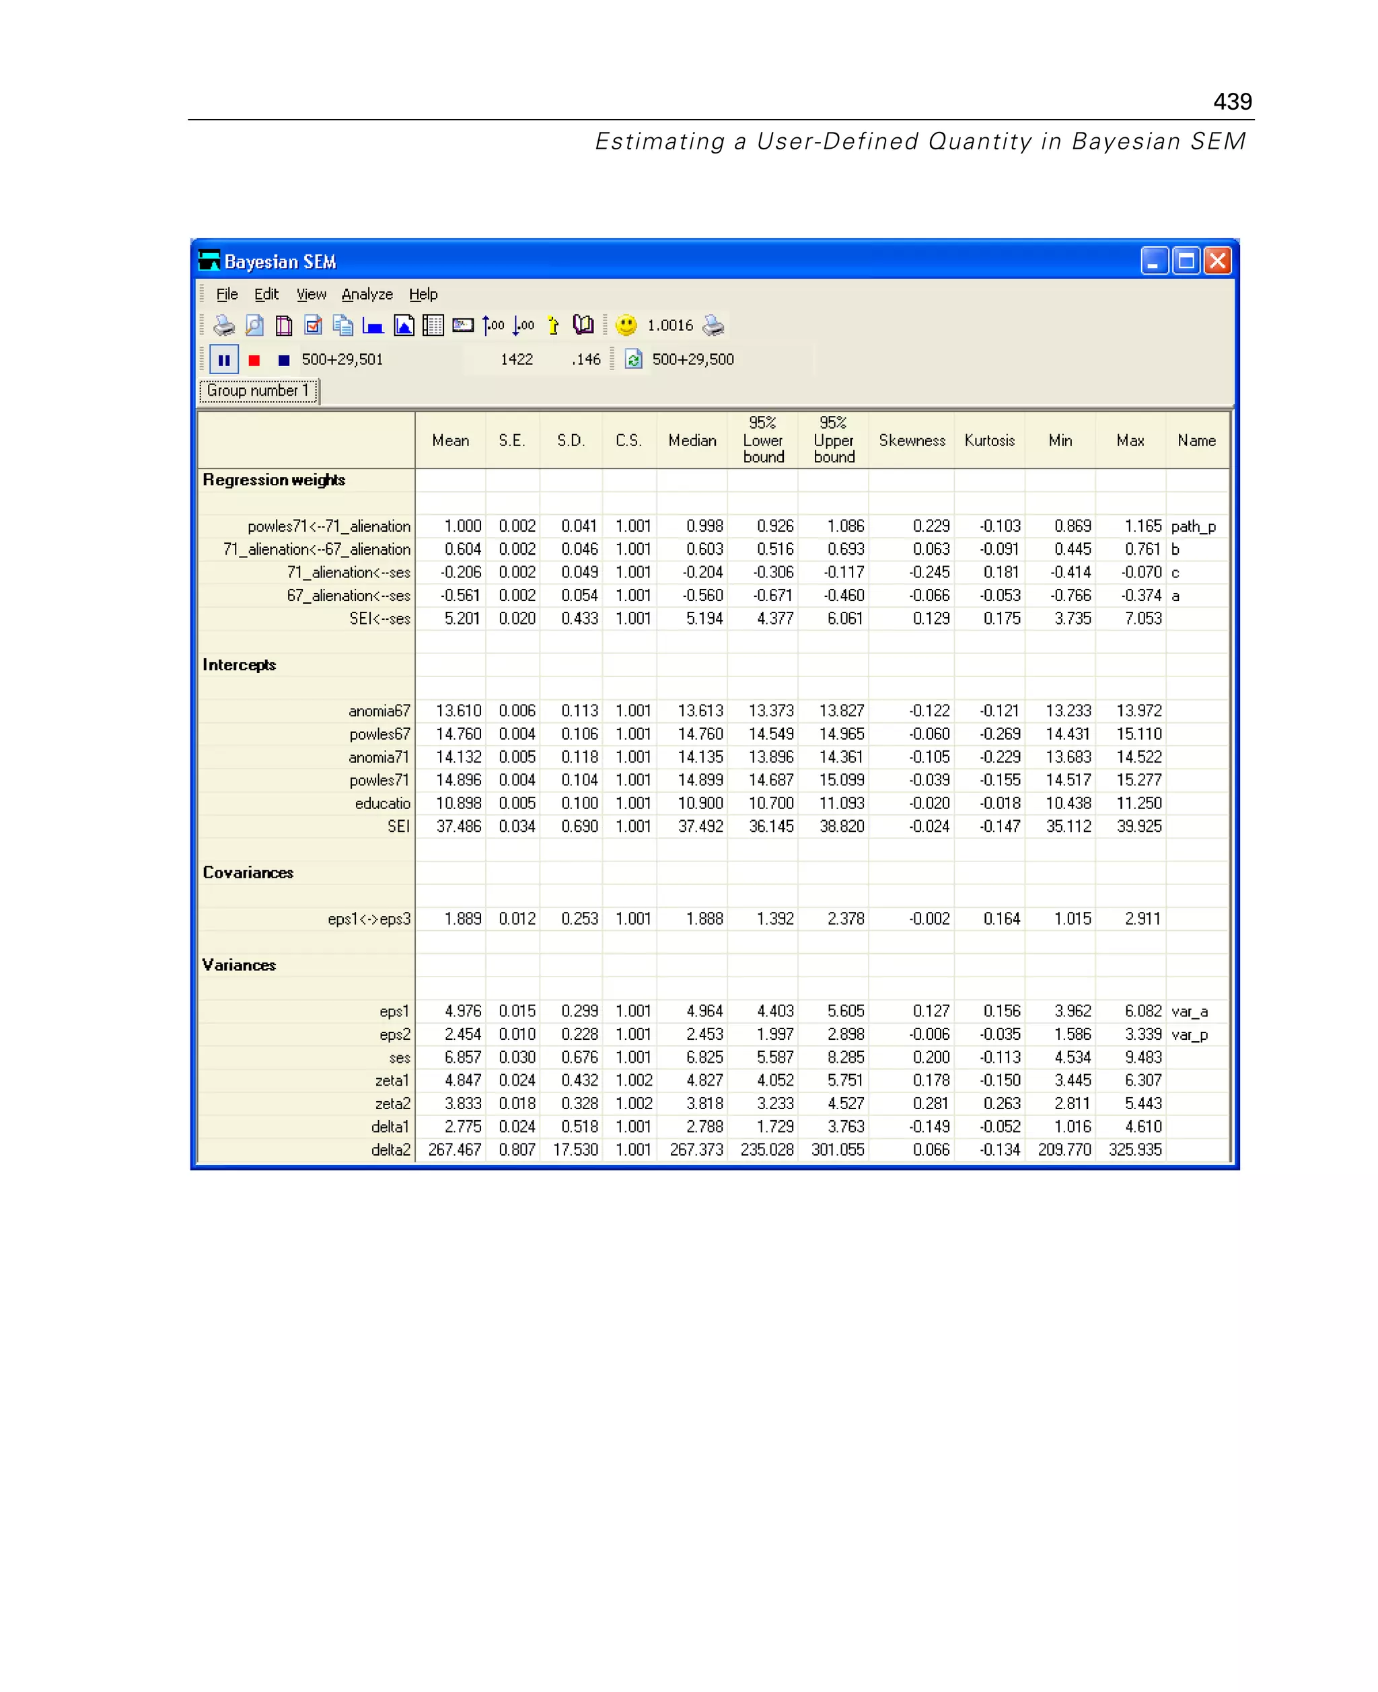
Task: Click the yellow smiley convergence icon
Action: pyautogui.click(x=626, y=326)
